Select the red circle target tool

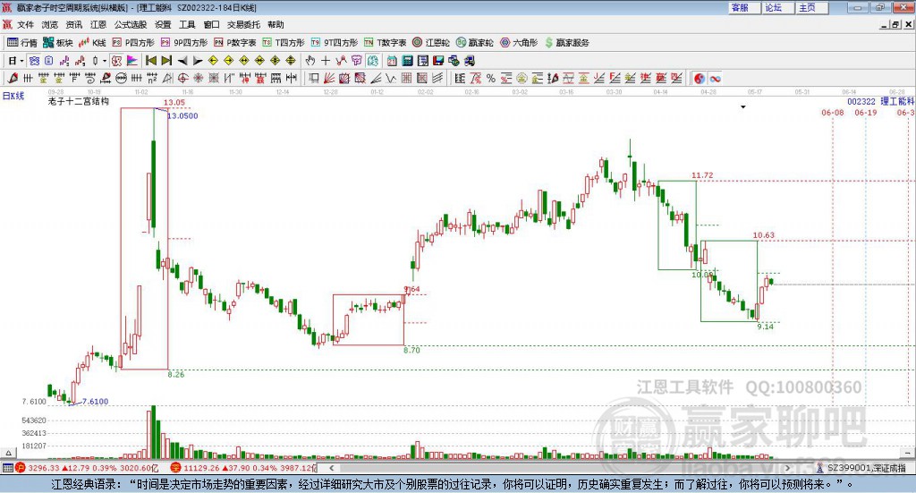pyautogui.click(x=182, y=78)
